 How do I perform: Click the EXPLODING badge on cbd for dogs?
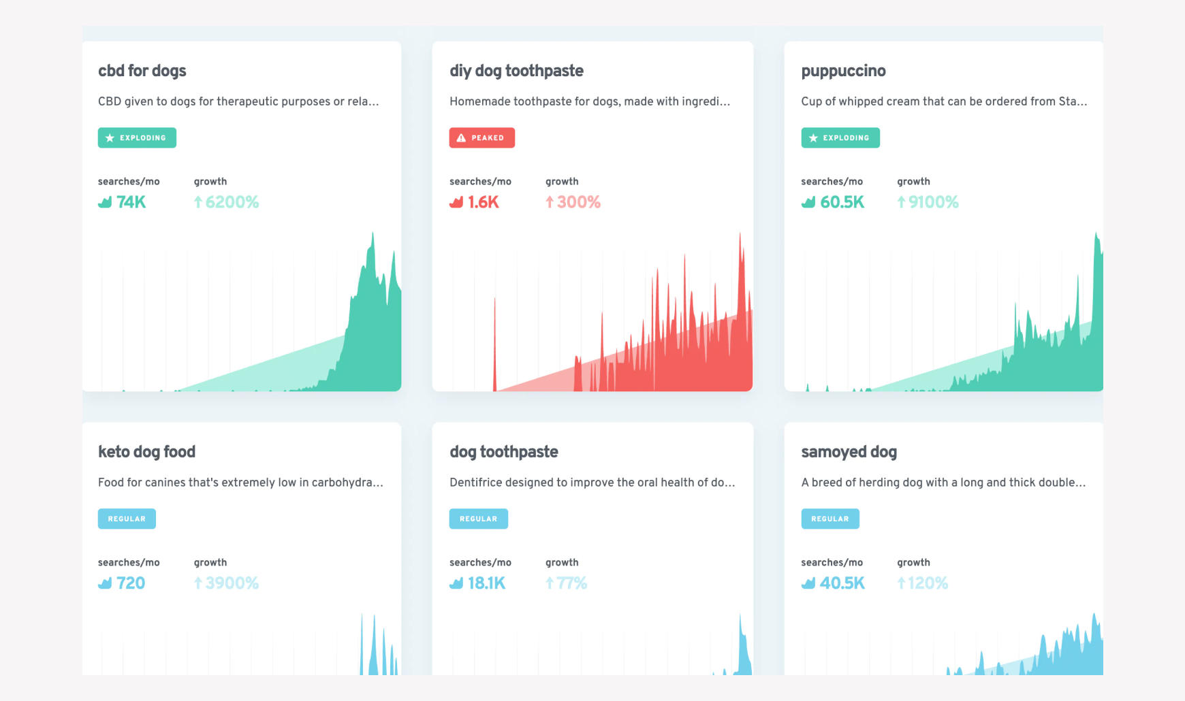click(x=137, y=137)
